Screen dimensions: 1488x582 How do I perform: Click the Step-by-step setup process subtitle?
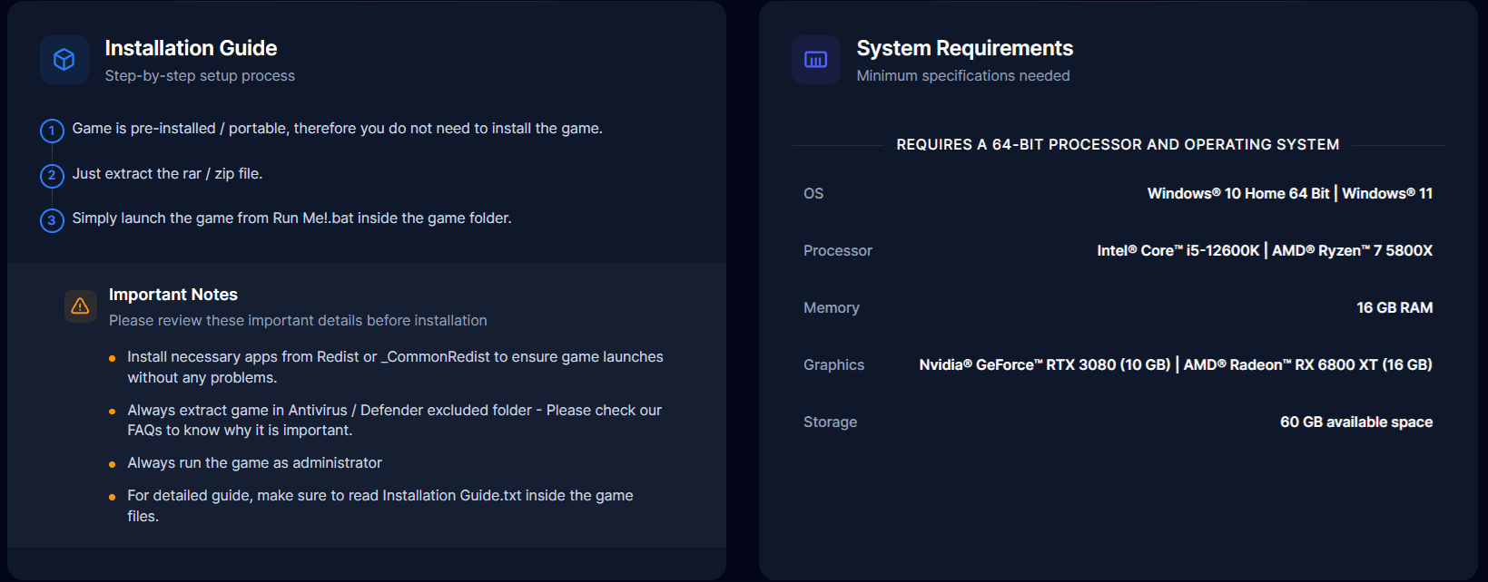tap(200, 76)
